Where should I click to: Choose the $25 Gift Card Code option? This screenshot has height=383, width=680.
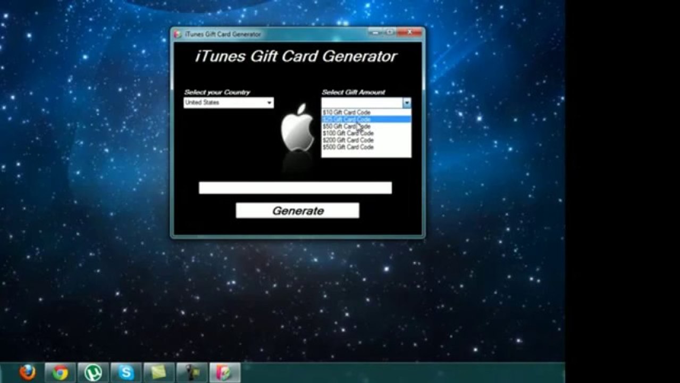(366, 120)
